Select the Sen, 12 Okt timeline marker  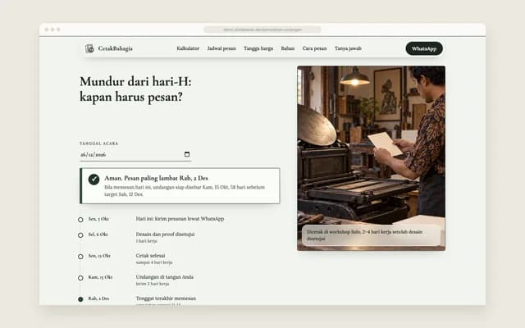(x=80, y=257)
